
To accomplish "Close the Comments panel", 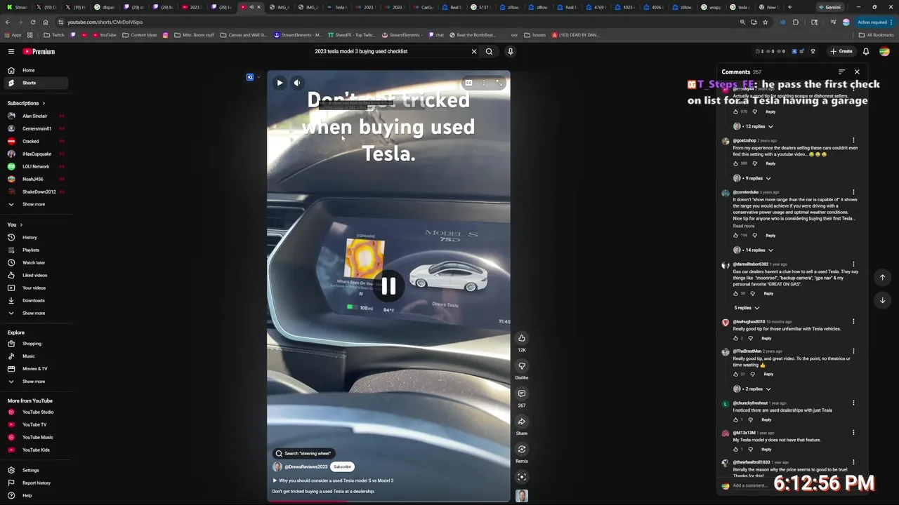I will coord(857,72).
